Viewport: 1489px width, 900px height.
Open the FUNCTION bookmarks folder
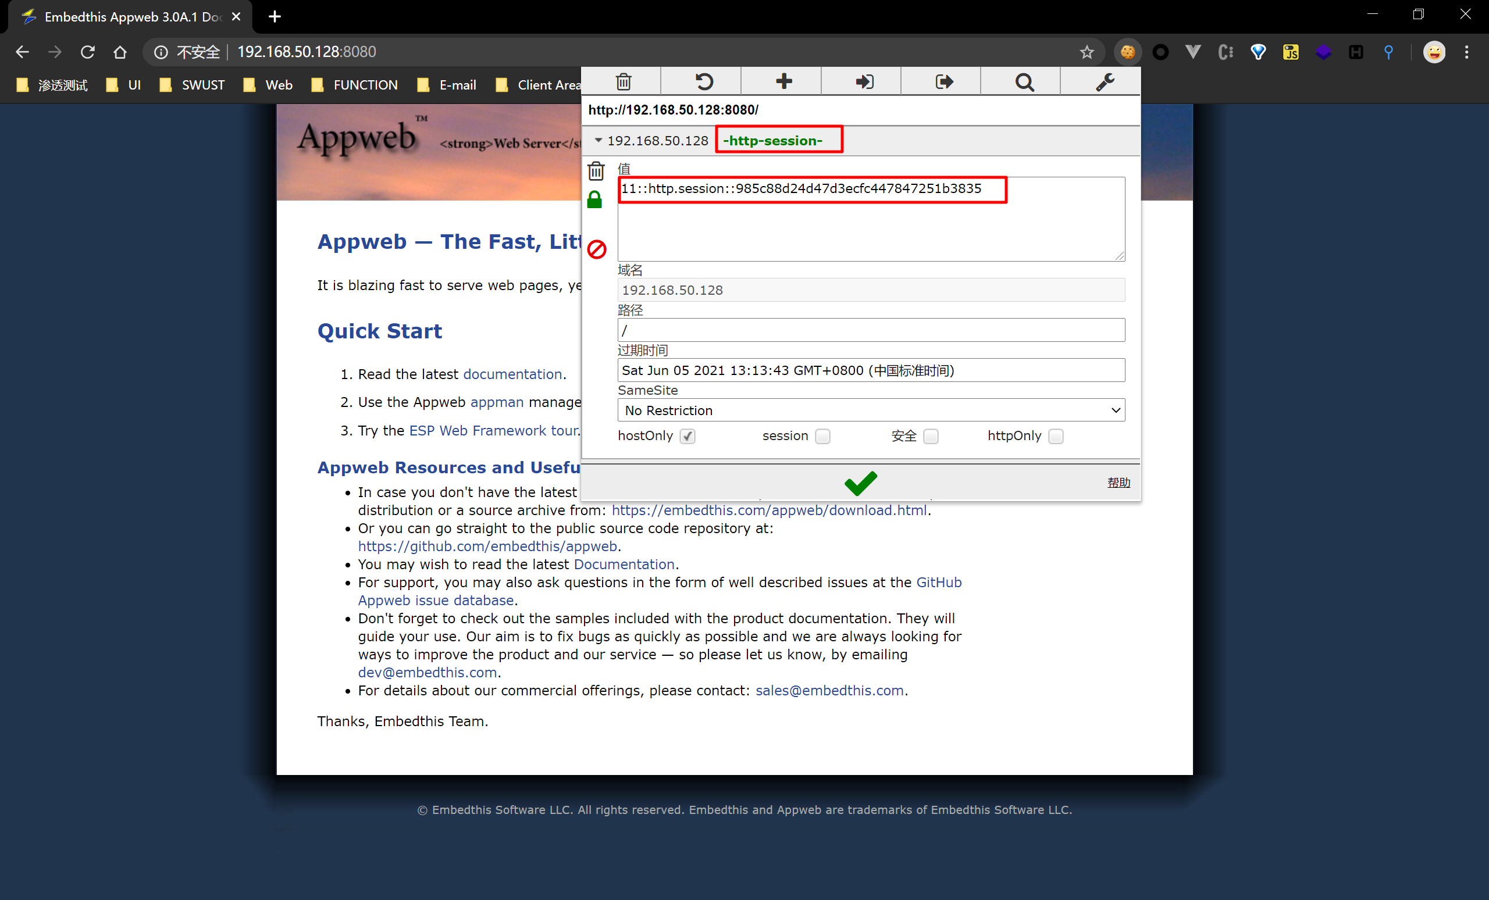pos(354,85)
